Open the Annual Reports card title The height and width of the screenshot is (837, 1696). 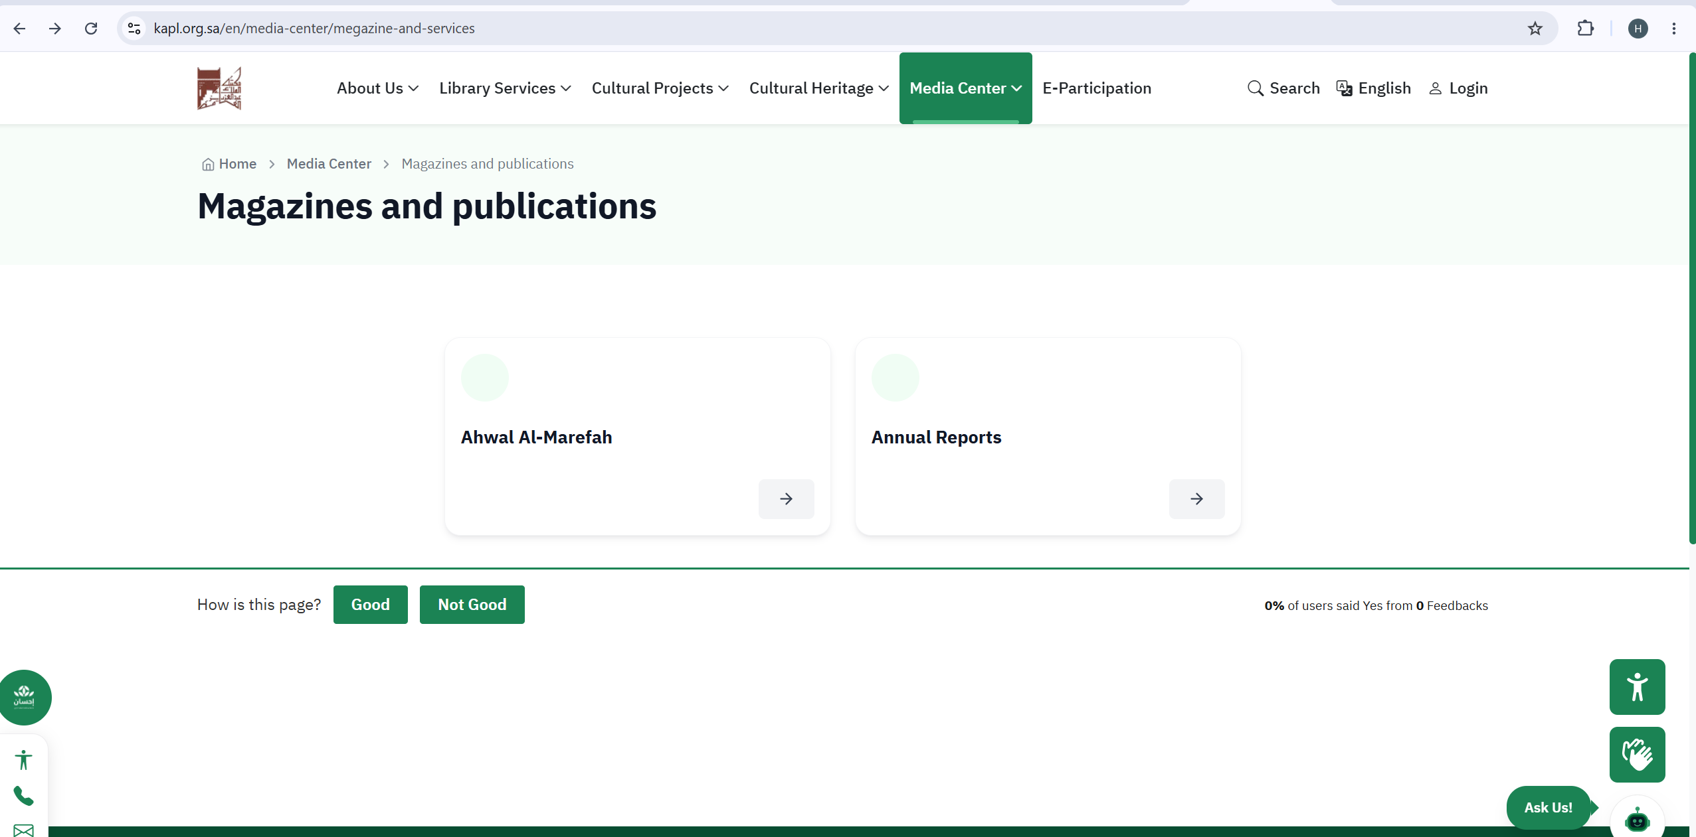936,437
